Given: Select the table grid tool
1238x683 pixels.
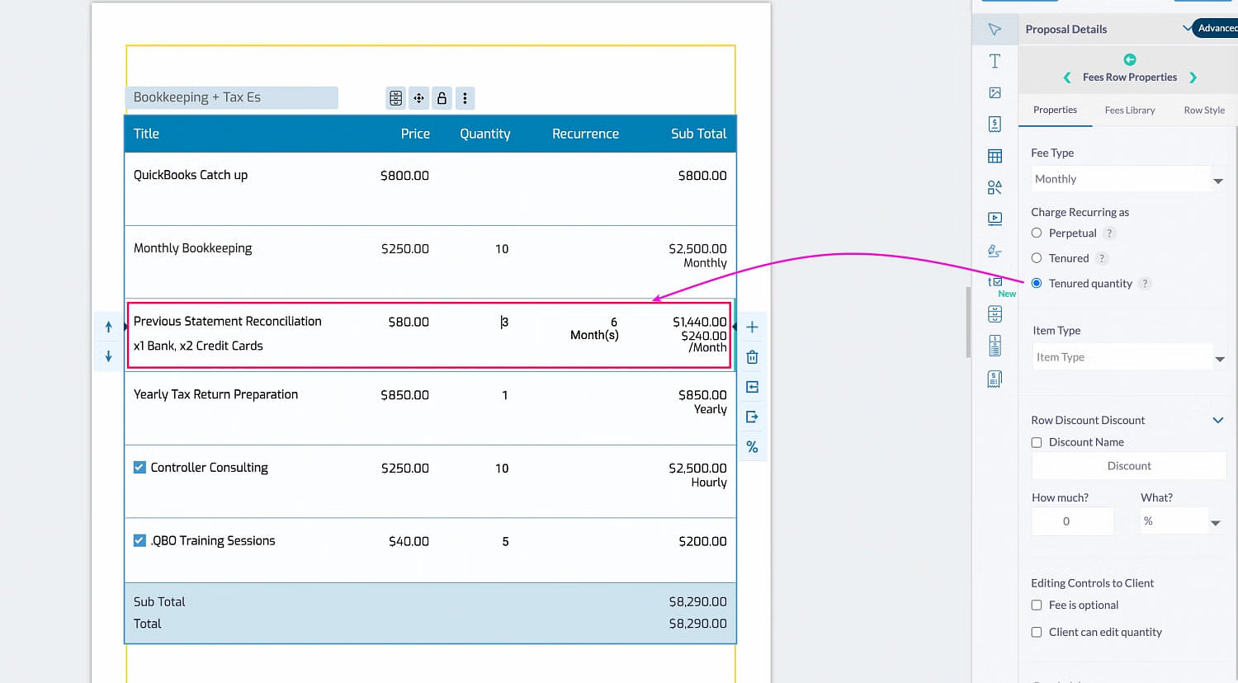Looking at the screenshot, I should (995, 156).
